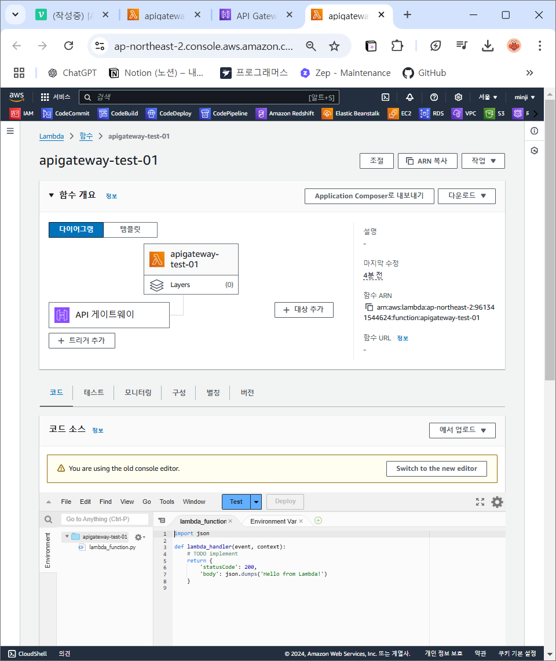Open EC2 service shortcut
This screenshot has height=661, width=556.
click(x=400, y=114)
